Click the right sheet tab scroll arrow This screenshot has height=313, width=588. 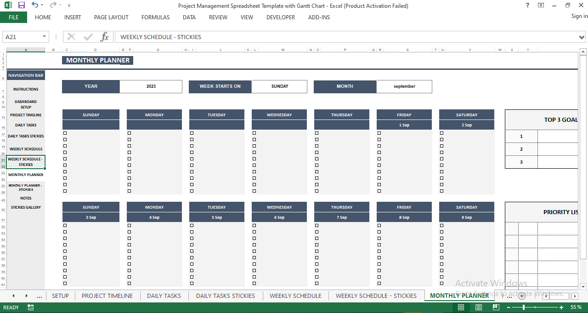(x=27, y=296)
